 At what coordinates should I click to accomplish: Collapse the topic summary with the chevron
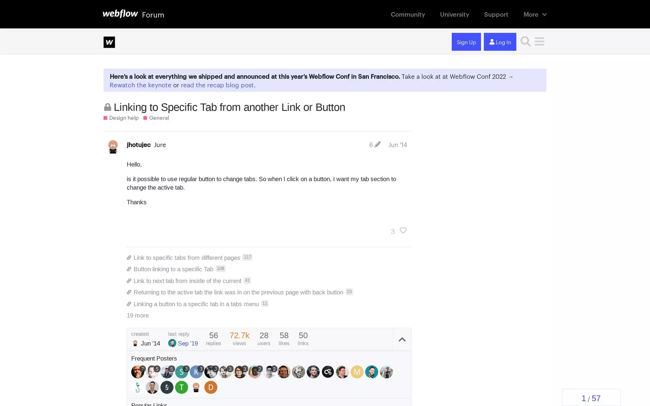[x=402, y=339]
